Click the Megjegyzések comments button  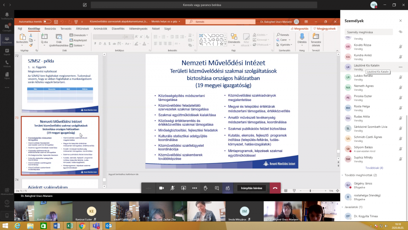(x=325, y=29)
